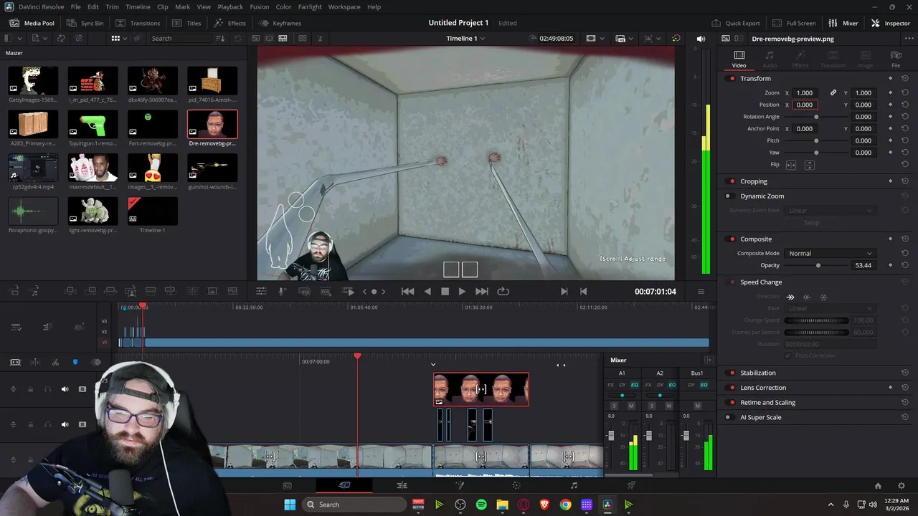Expand the Cropping section header
918x516 pixels.
(x=754, y=181)
